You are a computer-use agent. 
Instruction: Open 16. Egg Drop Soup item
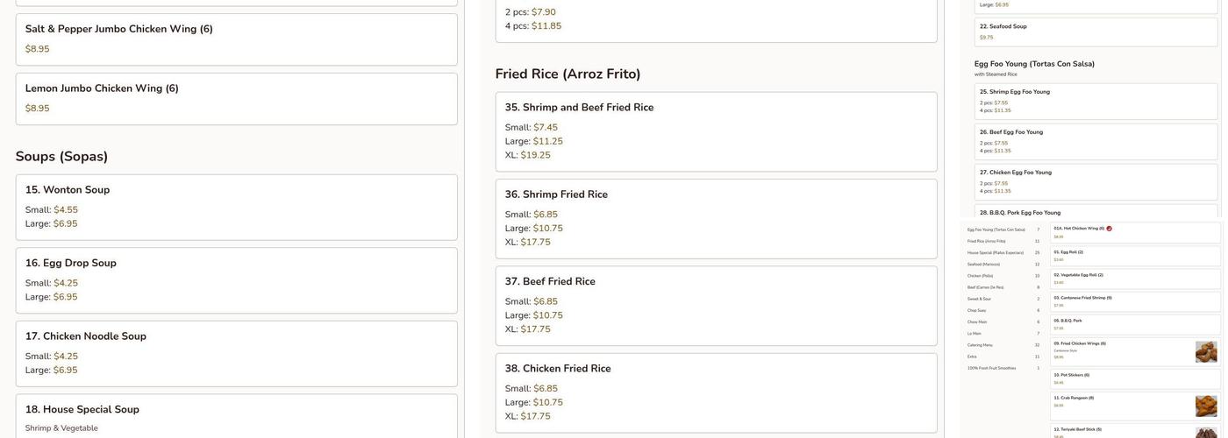tap(236, 280)
